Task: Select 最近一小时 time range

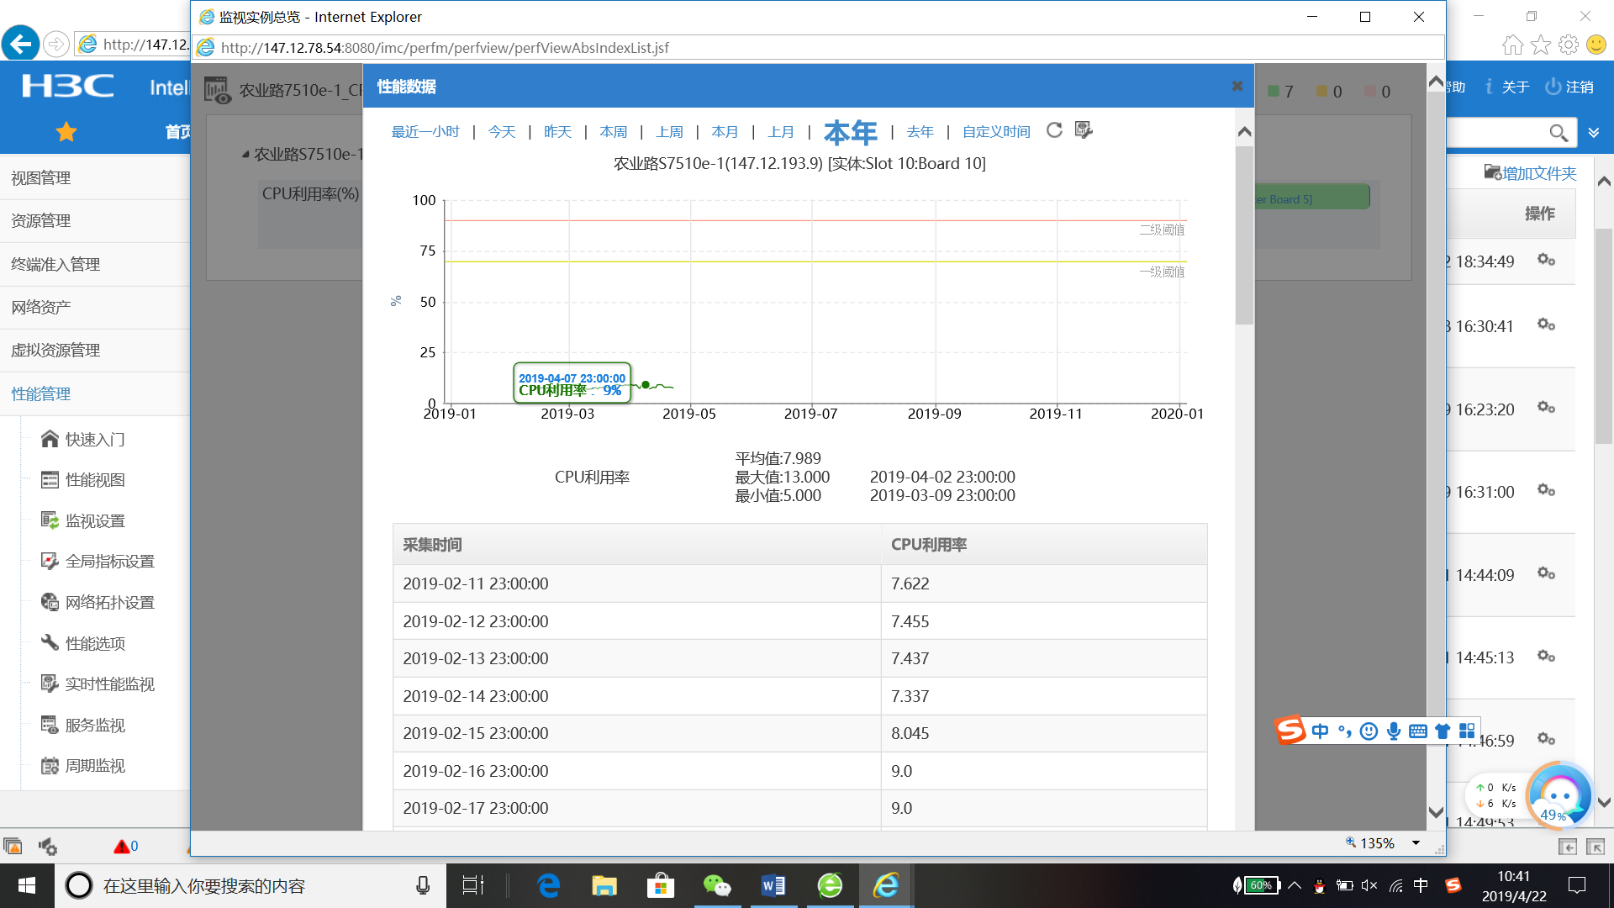Action: [425, 132]
